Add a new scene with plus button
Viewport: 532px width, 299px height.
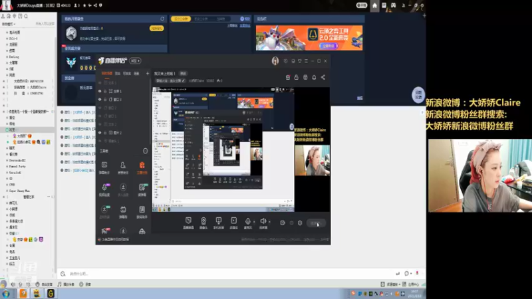(148, 74)
